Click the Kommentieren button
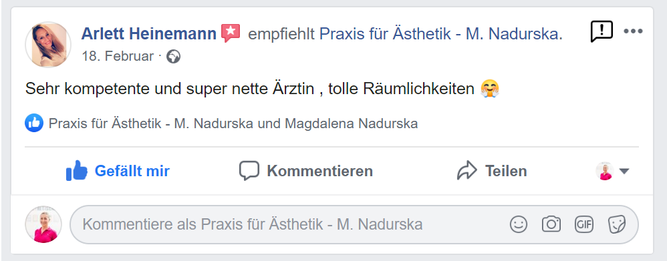 click(x=306, y=172)
